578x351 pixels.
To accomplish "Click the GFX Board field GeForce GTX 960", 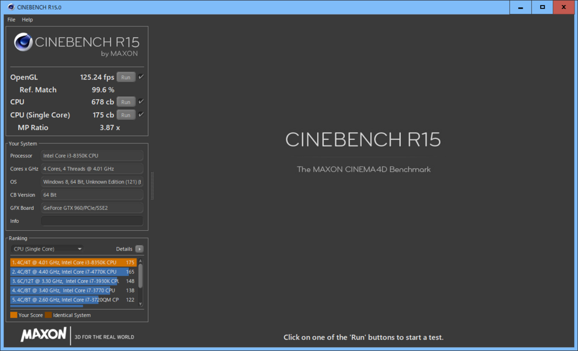I will 92,208.
